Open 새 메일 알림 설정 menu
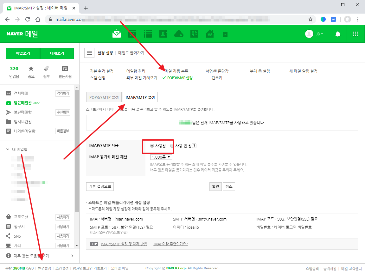Screen dimensions: 365x273 click(303, 71)
